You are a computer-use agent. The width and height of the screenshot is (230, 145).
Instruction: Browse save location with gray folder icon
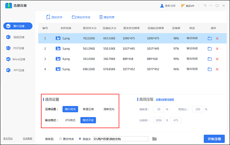[154, 139]
